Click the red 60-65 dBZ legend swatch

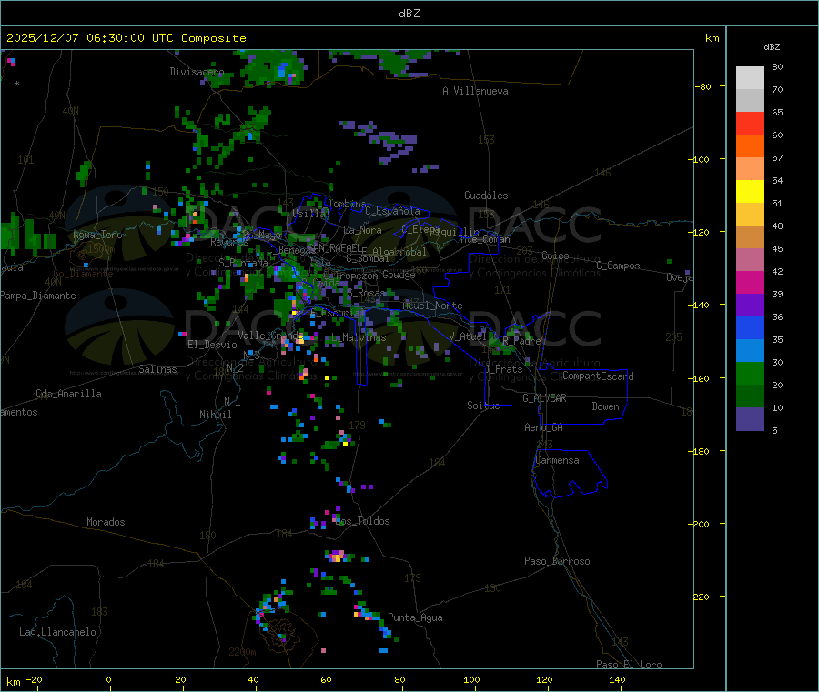click(x=750, y=123)
